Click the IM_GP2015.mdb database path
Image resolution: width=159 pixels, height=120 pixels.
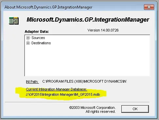click(63, 94)
